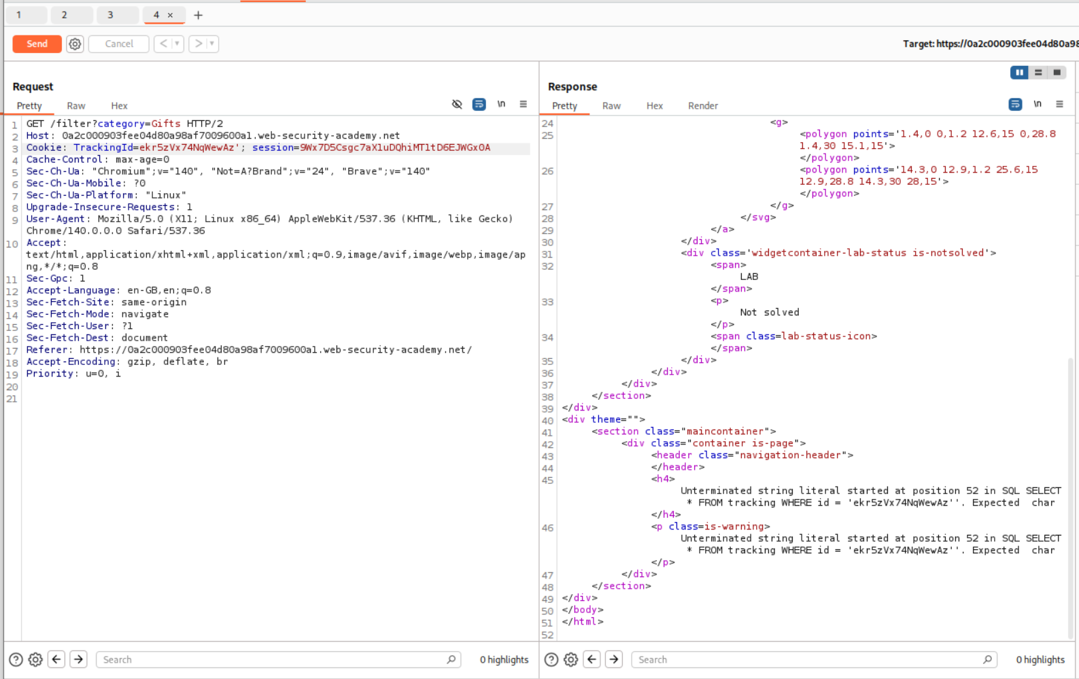The width and height of the screenshot is (1079, 679).
Task: Expand the back history dropdown arrow
Action: (177, 44)
